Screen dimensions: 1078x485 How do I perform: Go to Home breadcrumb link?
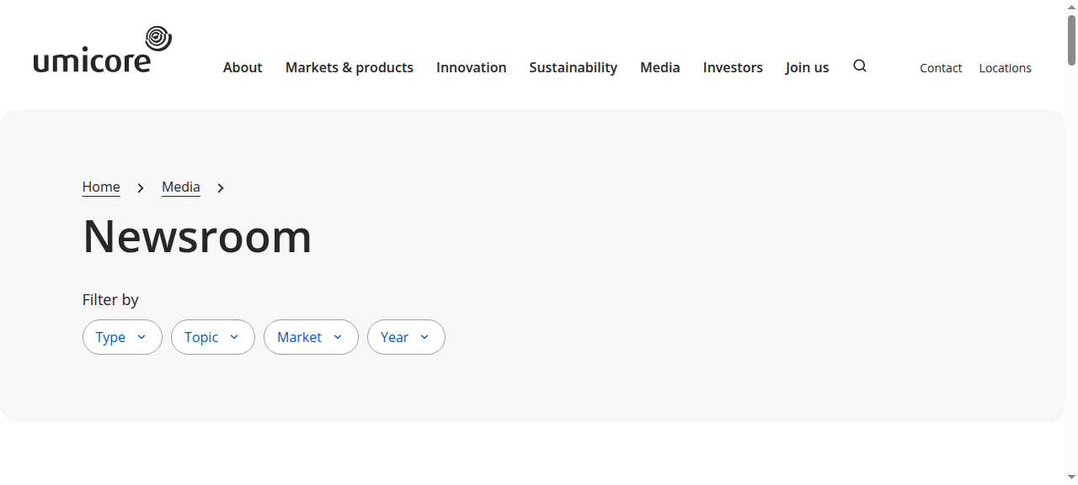[101, 187]
